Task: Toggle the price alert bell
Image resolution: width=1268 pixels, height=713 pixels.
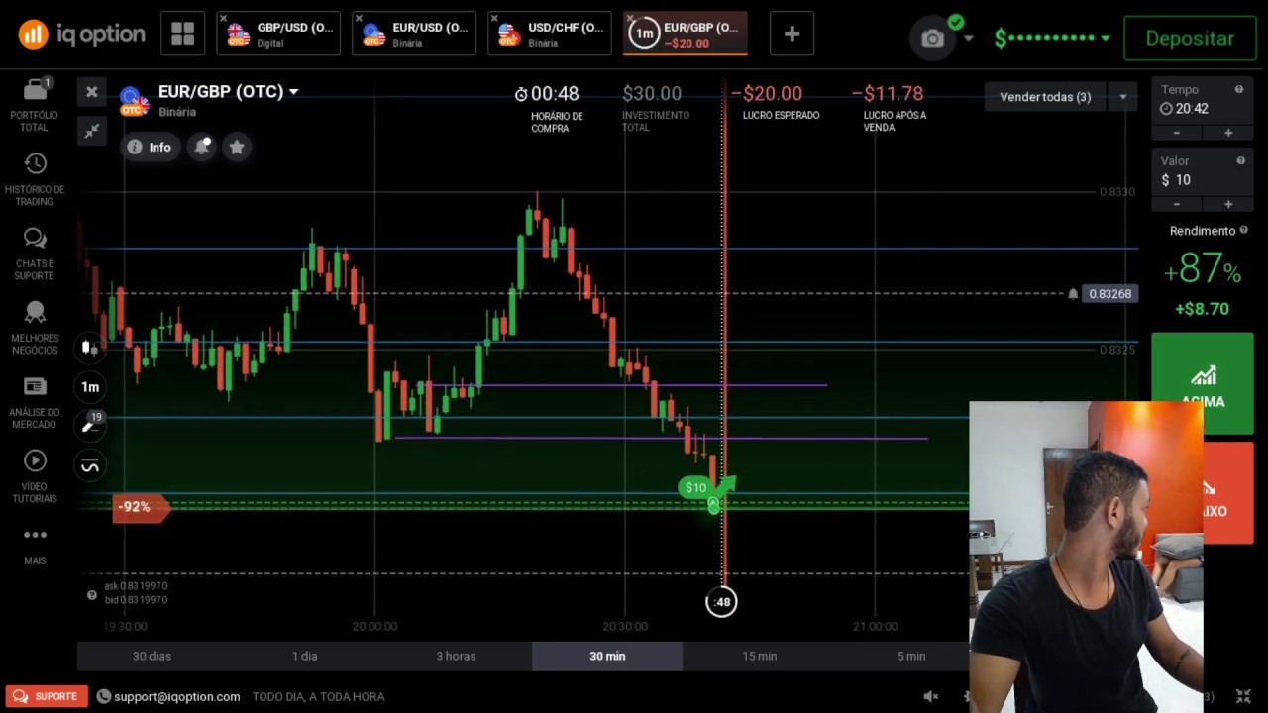Action: pos(202,147)
